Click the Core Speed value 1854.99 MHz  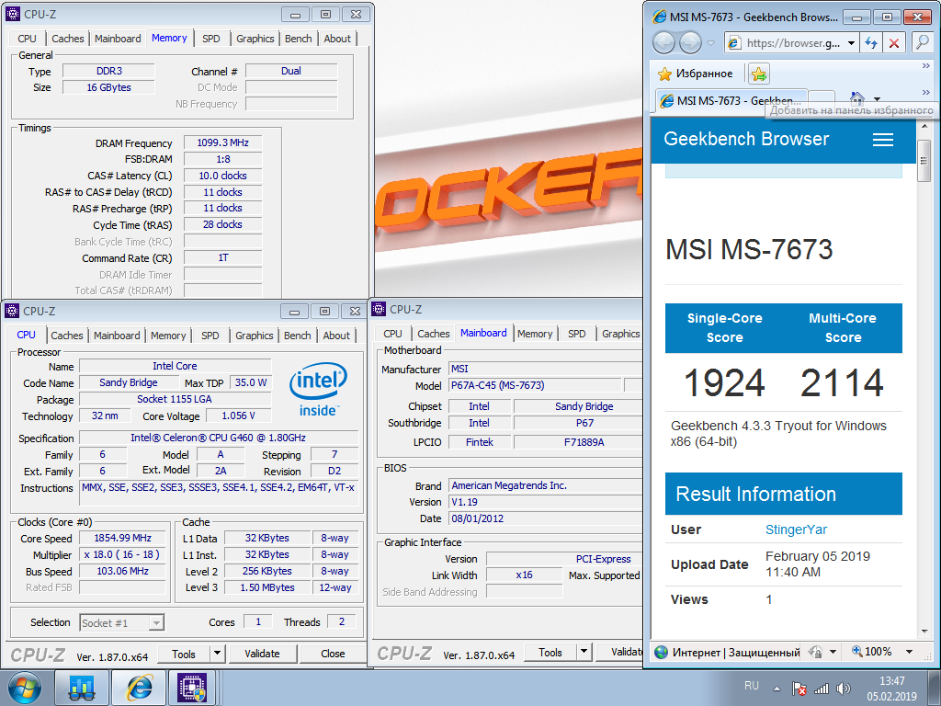(x=122, y=539)
